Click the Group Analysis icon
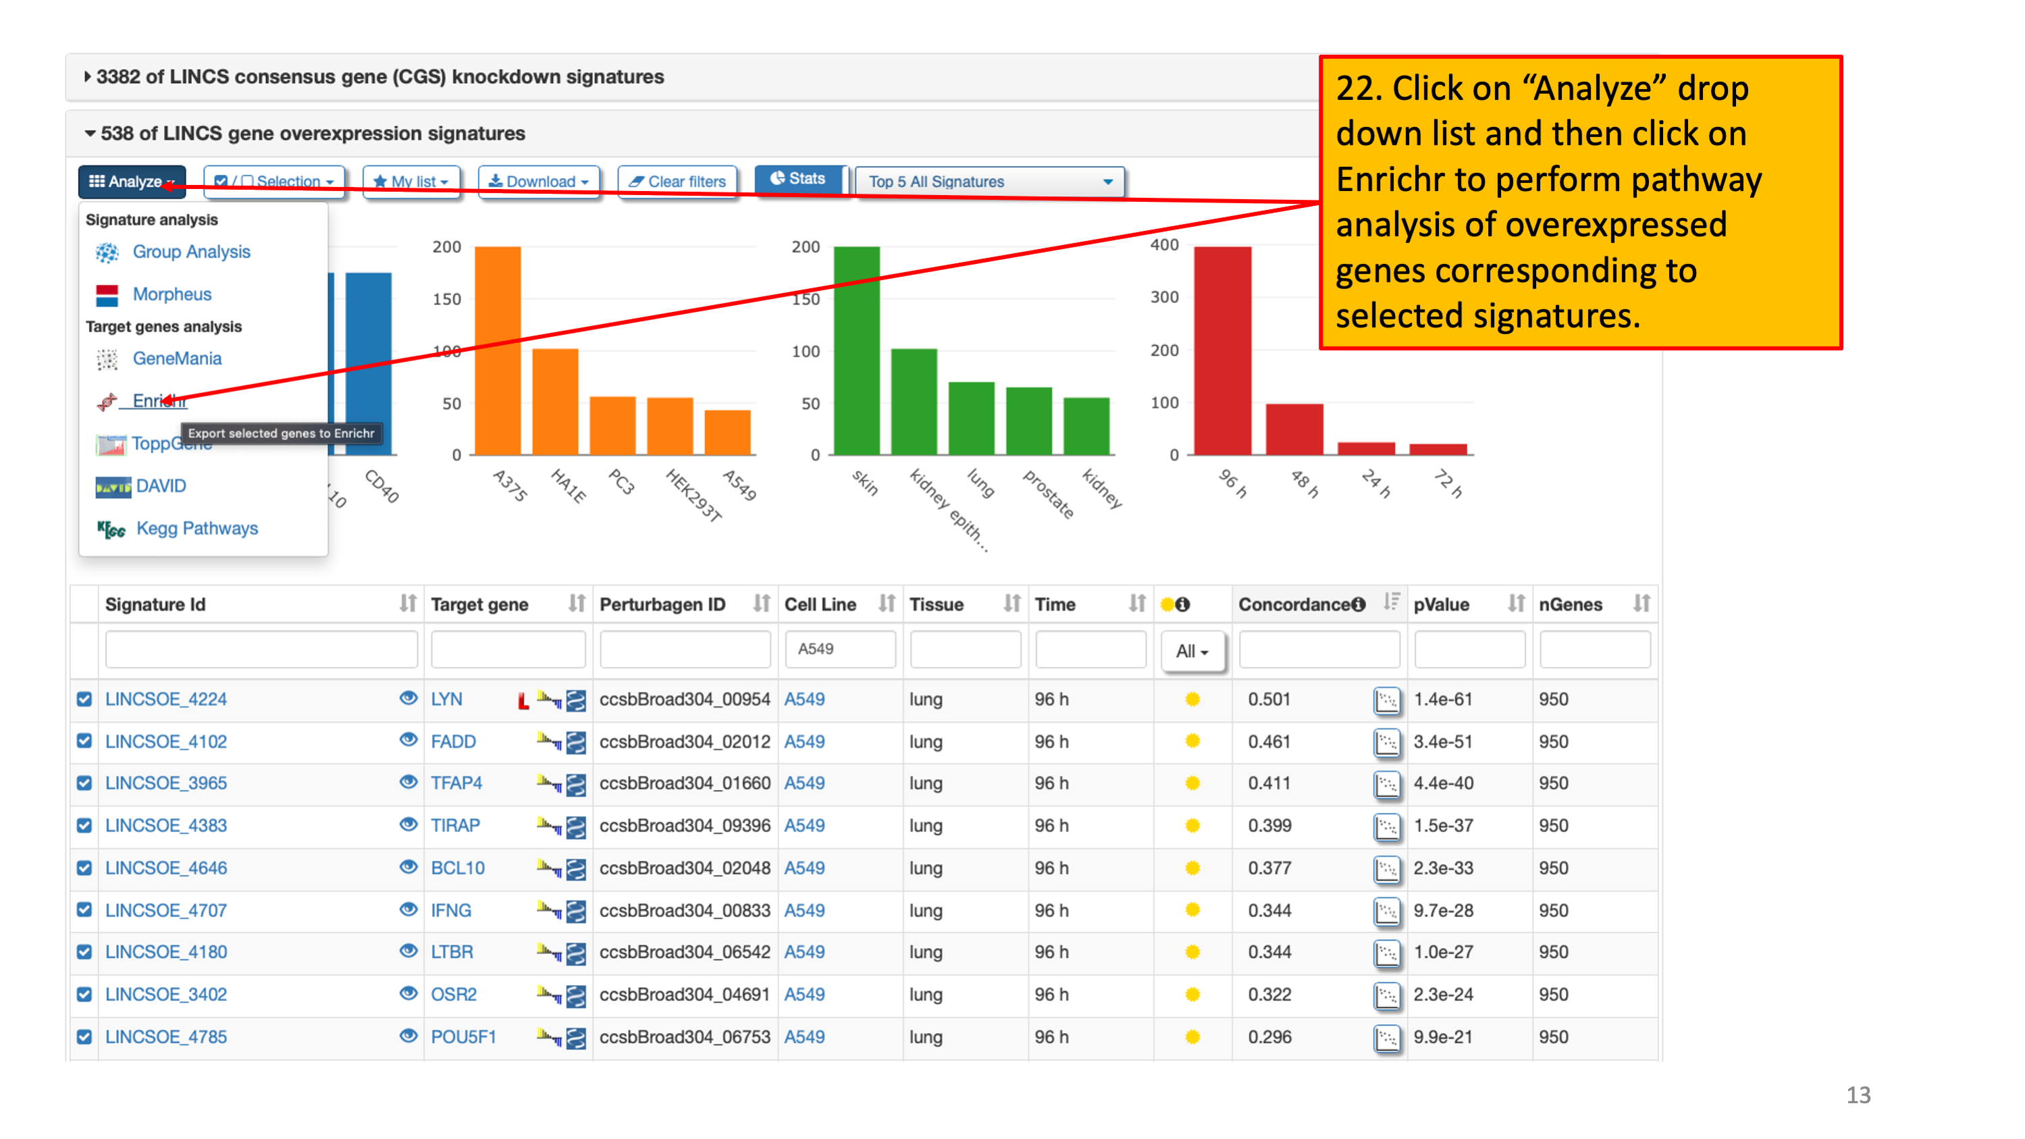Screen dimensions: 2025x1139 107,253
